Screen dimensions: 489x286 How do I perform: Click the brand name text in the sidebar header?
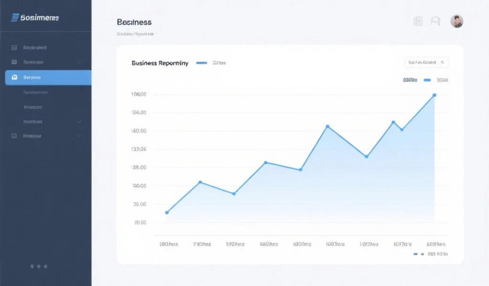pos(40,18)
